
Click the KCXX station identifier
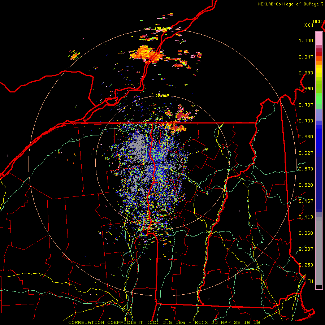pos(201,322)
